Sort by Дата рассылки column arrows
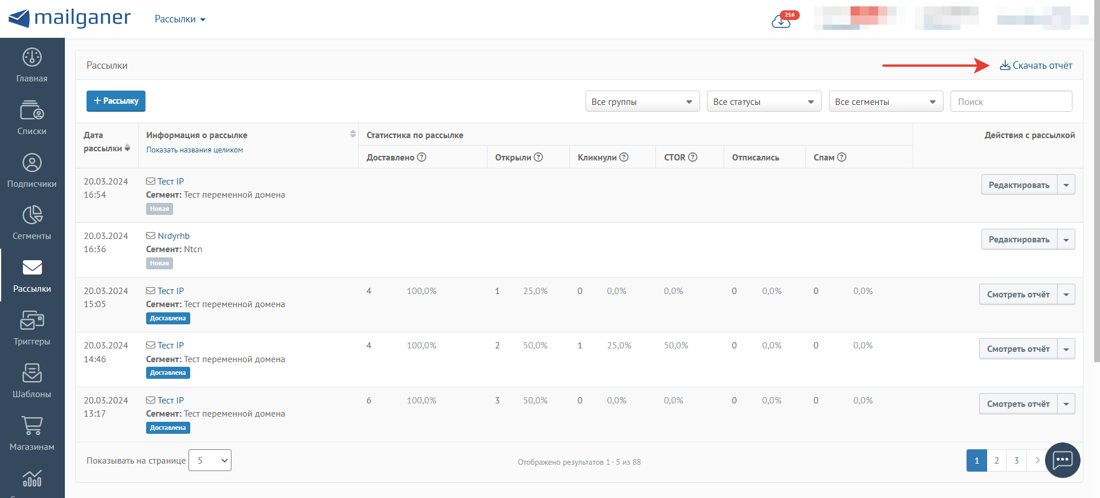The width and height of the screenshot is (1100, 498). coord(127,148)
